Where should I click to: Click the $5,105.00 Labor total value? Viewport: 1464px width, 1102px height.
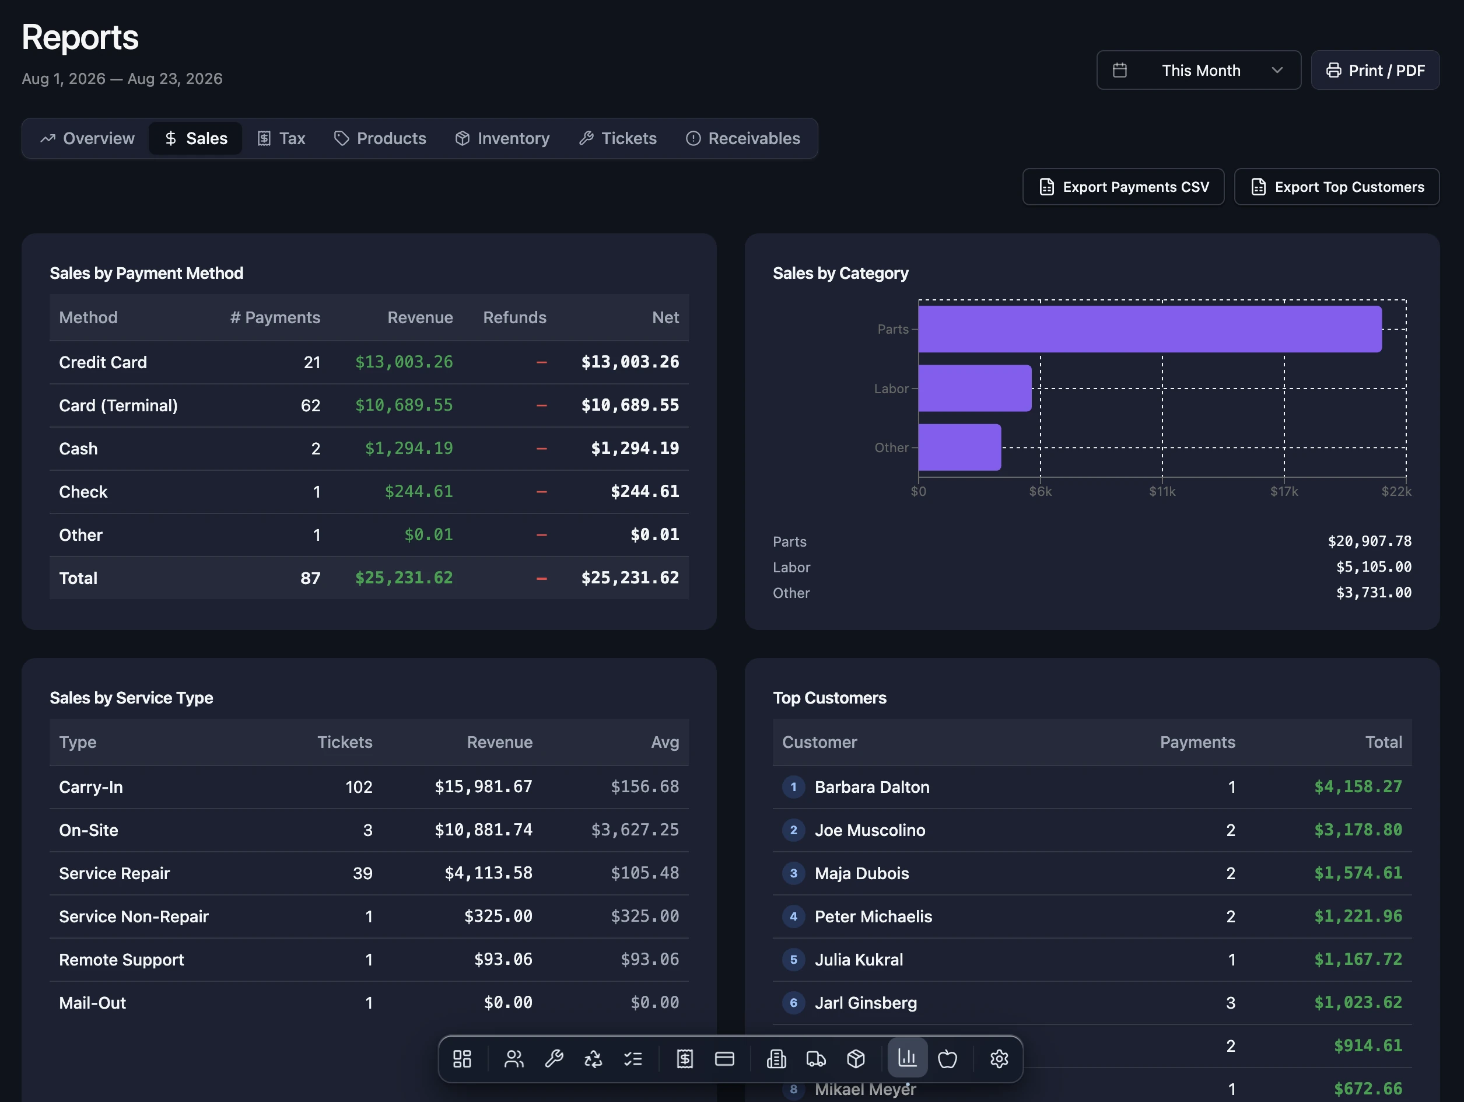click(x=1374, y=567)
